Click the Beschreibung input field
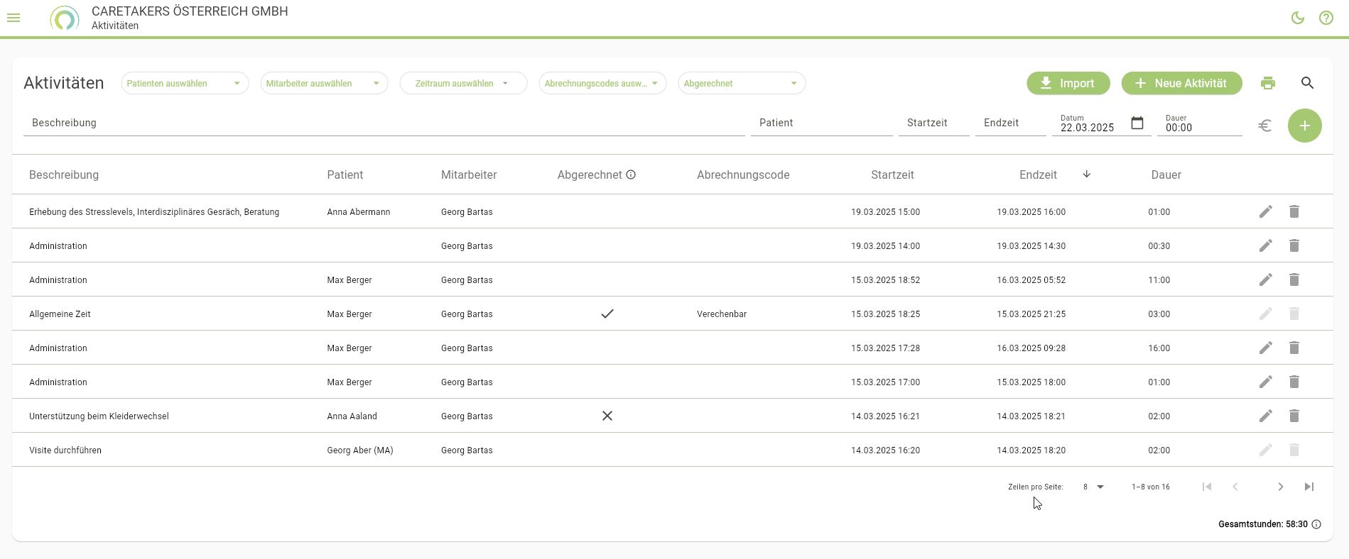Screen dimensions: 1349x559 [384, 123]
